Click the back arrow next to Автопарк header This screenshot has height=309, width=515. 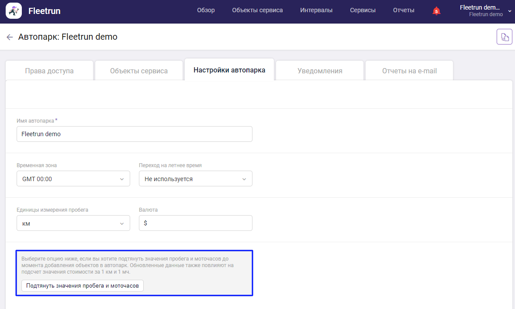tap(10, 37)
